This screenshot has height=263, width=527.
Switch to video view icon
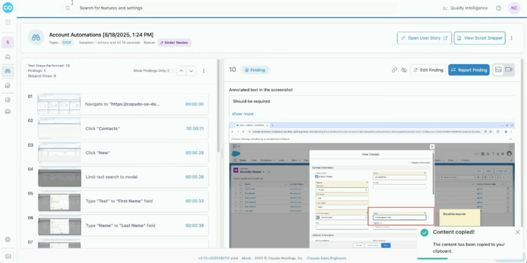click(x=508, y=70)
